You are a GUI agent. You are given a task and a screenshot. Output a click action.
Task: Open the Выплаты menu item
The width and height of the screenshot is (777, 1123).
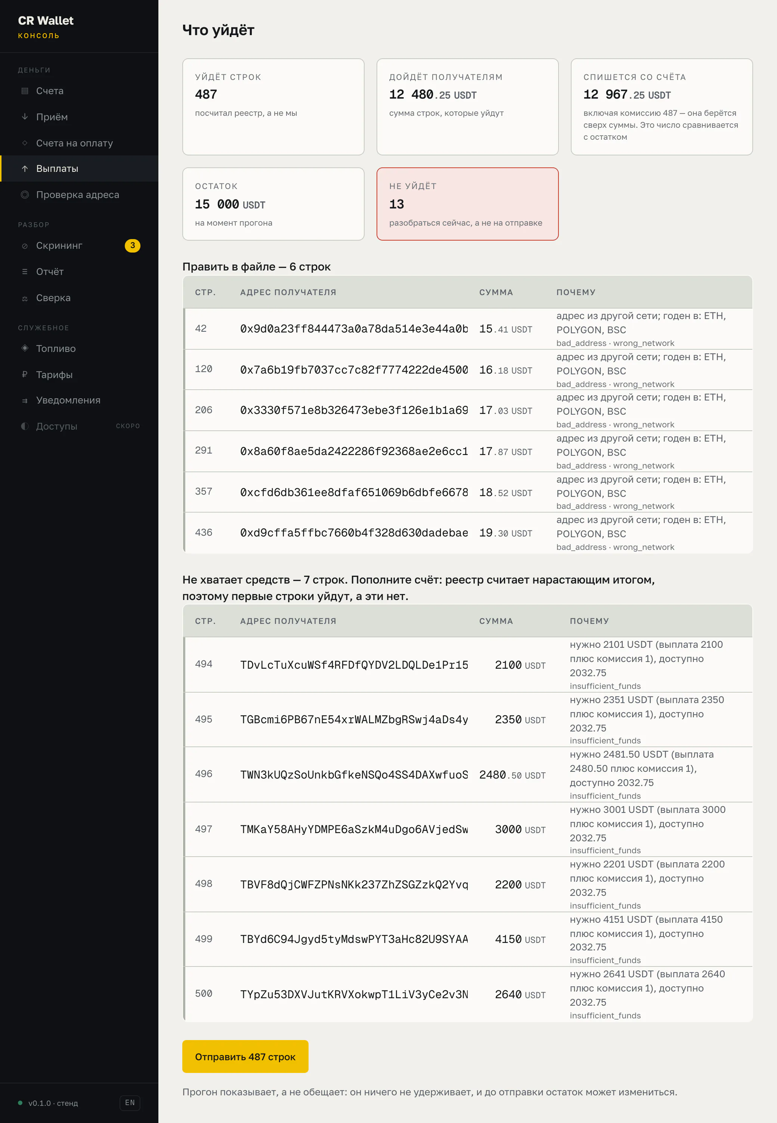click(x=79, y=168)
